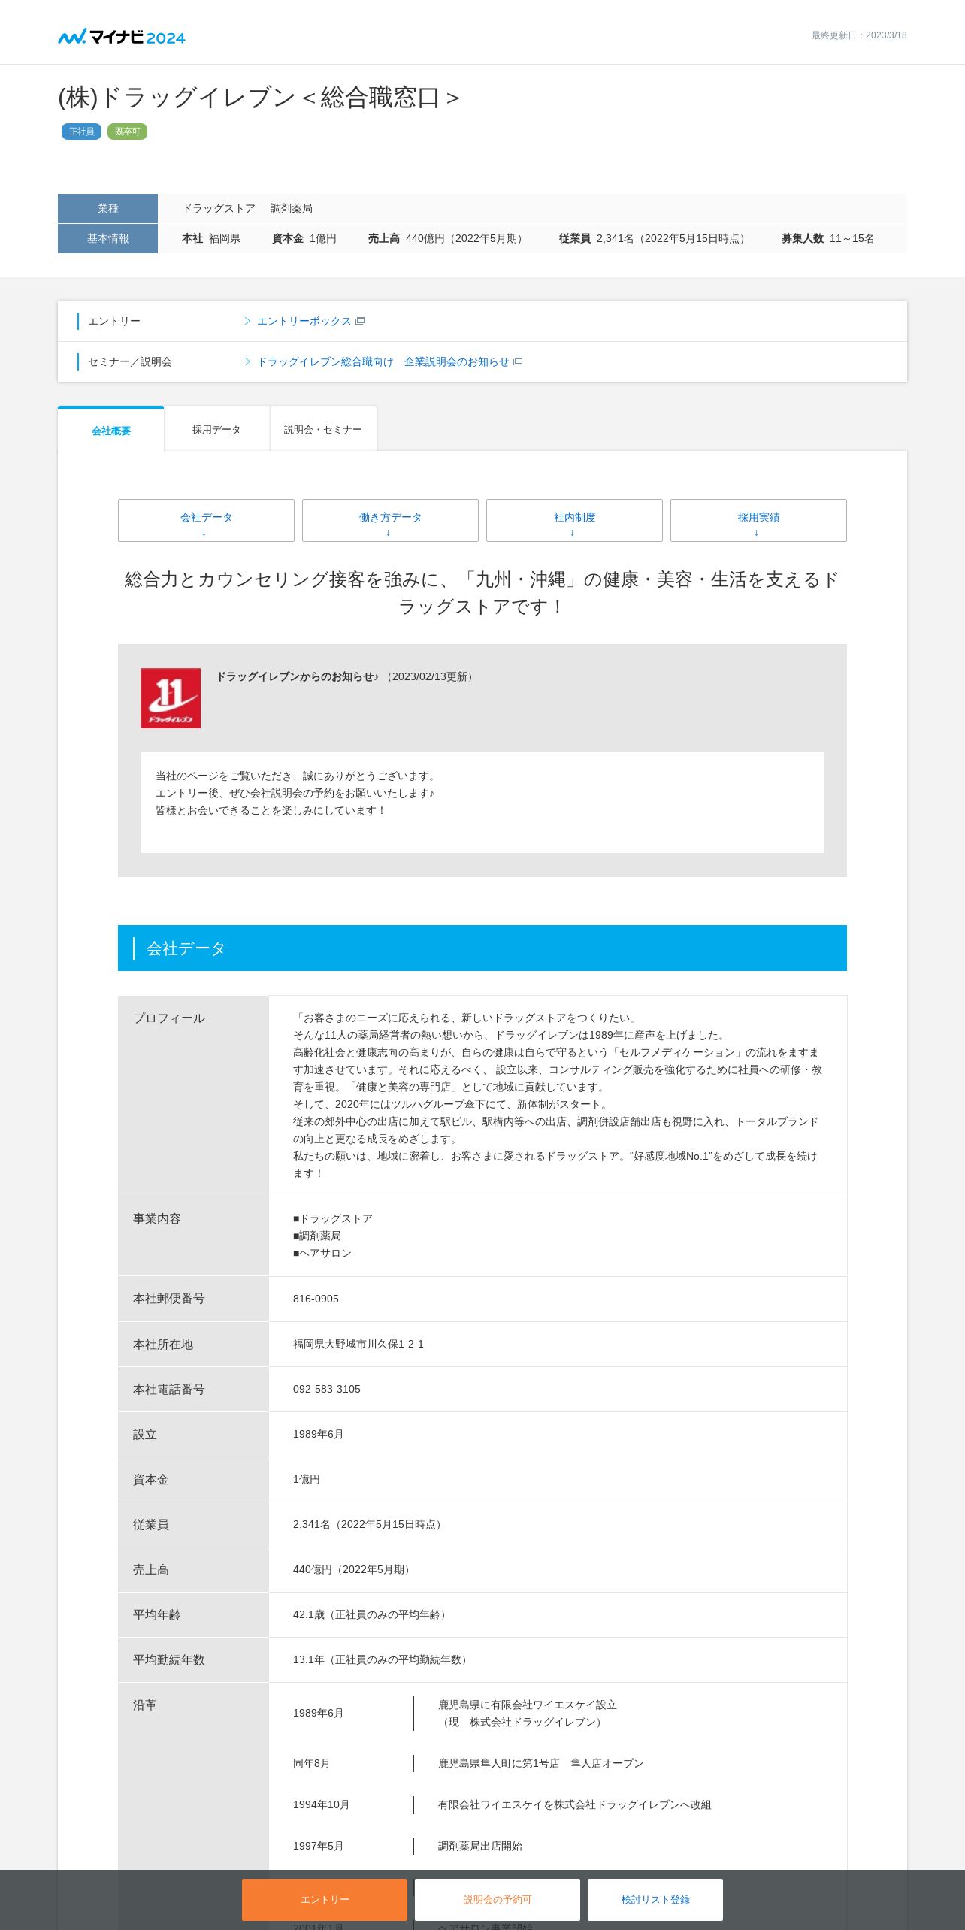Click 従業員 value 2,341名 in table
The height and width of the screenshot is (1930, 965).
click(x=370, y=1524)
